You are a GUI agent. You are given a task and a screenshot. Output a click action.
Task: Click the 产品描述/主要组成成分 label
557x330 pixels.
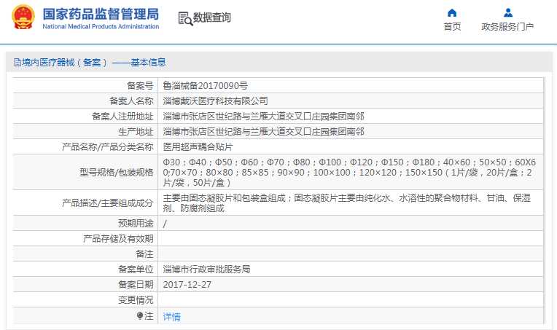(108, 203)
